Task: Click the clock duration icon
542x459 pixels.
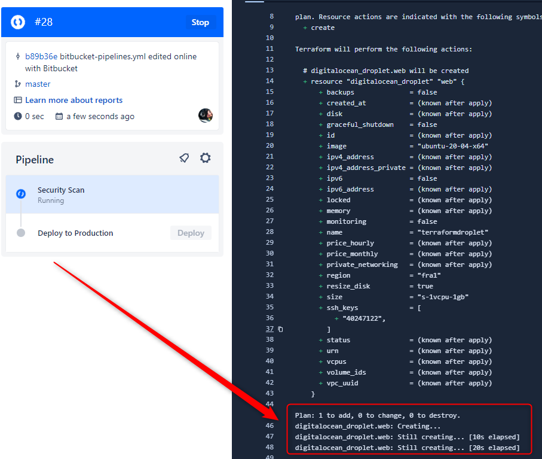Action: click(x=18, y=116)
